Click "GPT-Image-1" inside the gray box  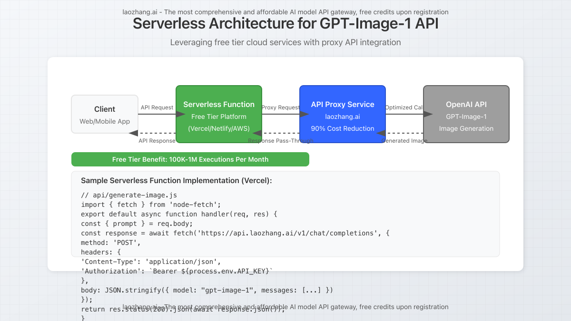tap(466, 117)
